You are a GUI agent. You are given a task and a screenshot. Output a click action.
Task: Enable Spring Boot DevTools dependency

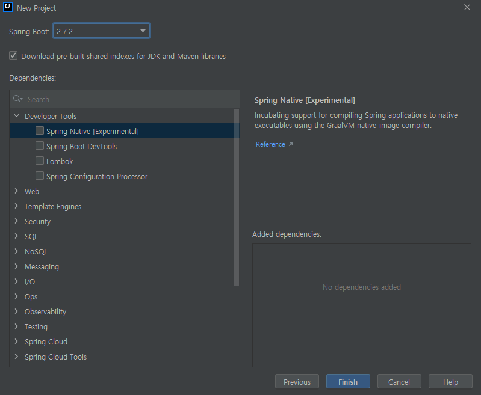point(40,146)
